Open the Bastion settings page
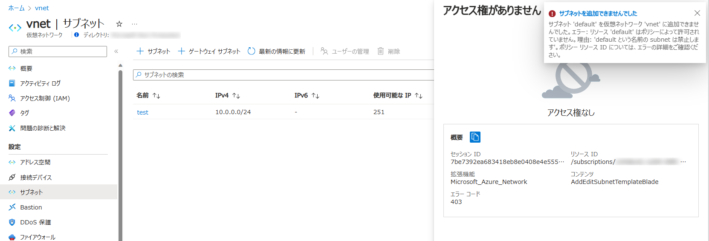Image resolution: width=709 pixels, height=241 pixels. click(31, 207)
